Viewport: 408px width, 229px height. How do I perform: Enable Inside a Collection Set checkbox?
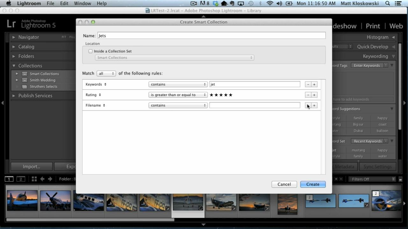tap(91, 51)
